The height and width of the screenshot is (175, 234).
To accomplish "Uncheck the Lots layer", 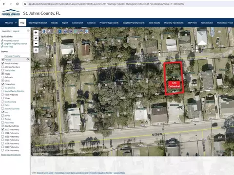I will pyautogui.click(x=2, y=112).
